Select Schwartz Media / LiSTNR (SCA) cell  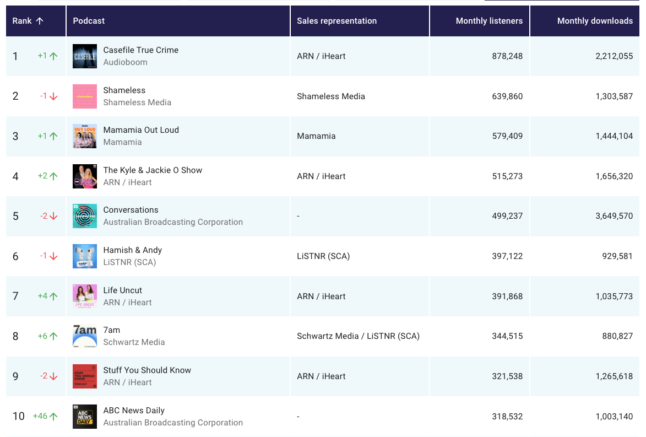[359, 336]
